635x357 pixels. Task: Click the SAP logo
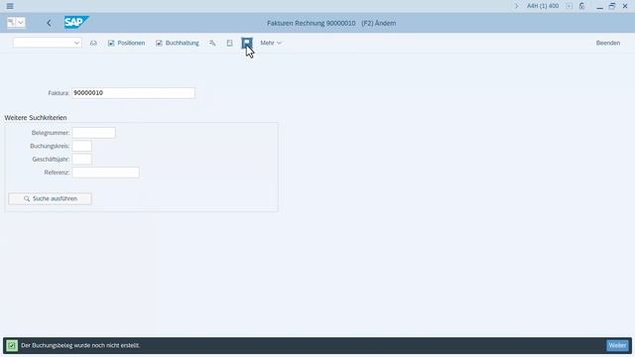76,22
